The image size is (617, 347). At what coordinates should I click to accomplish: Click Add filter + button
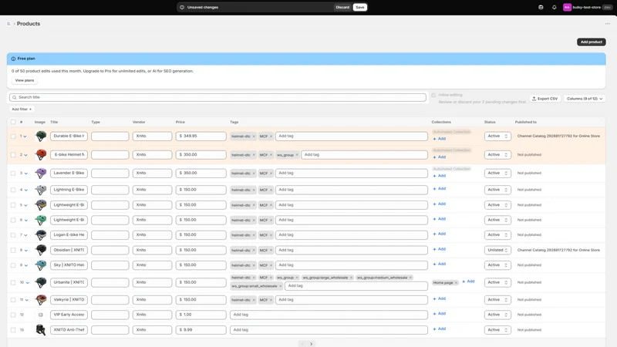tap(22, 109)
